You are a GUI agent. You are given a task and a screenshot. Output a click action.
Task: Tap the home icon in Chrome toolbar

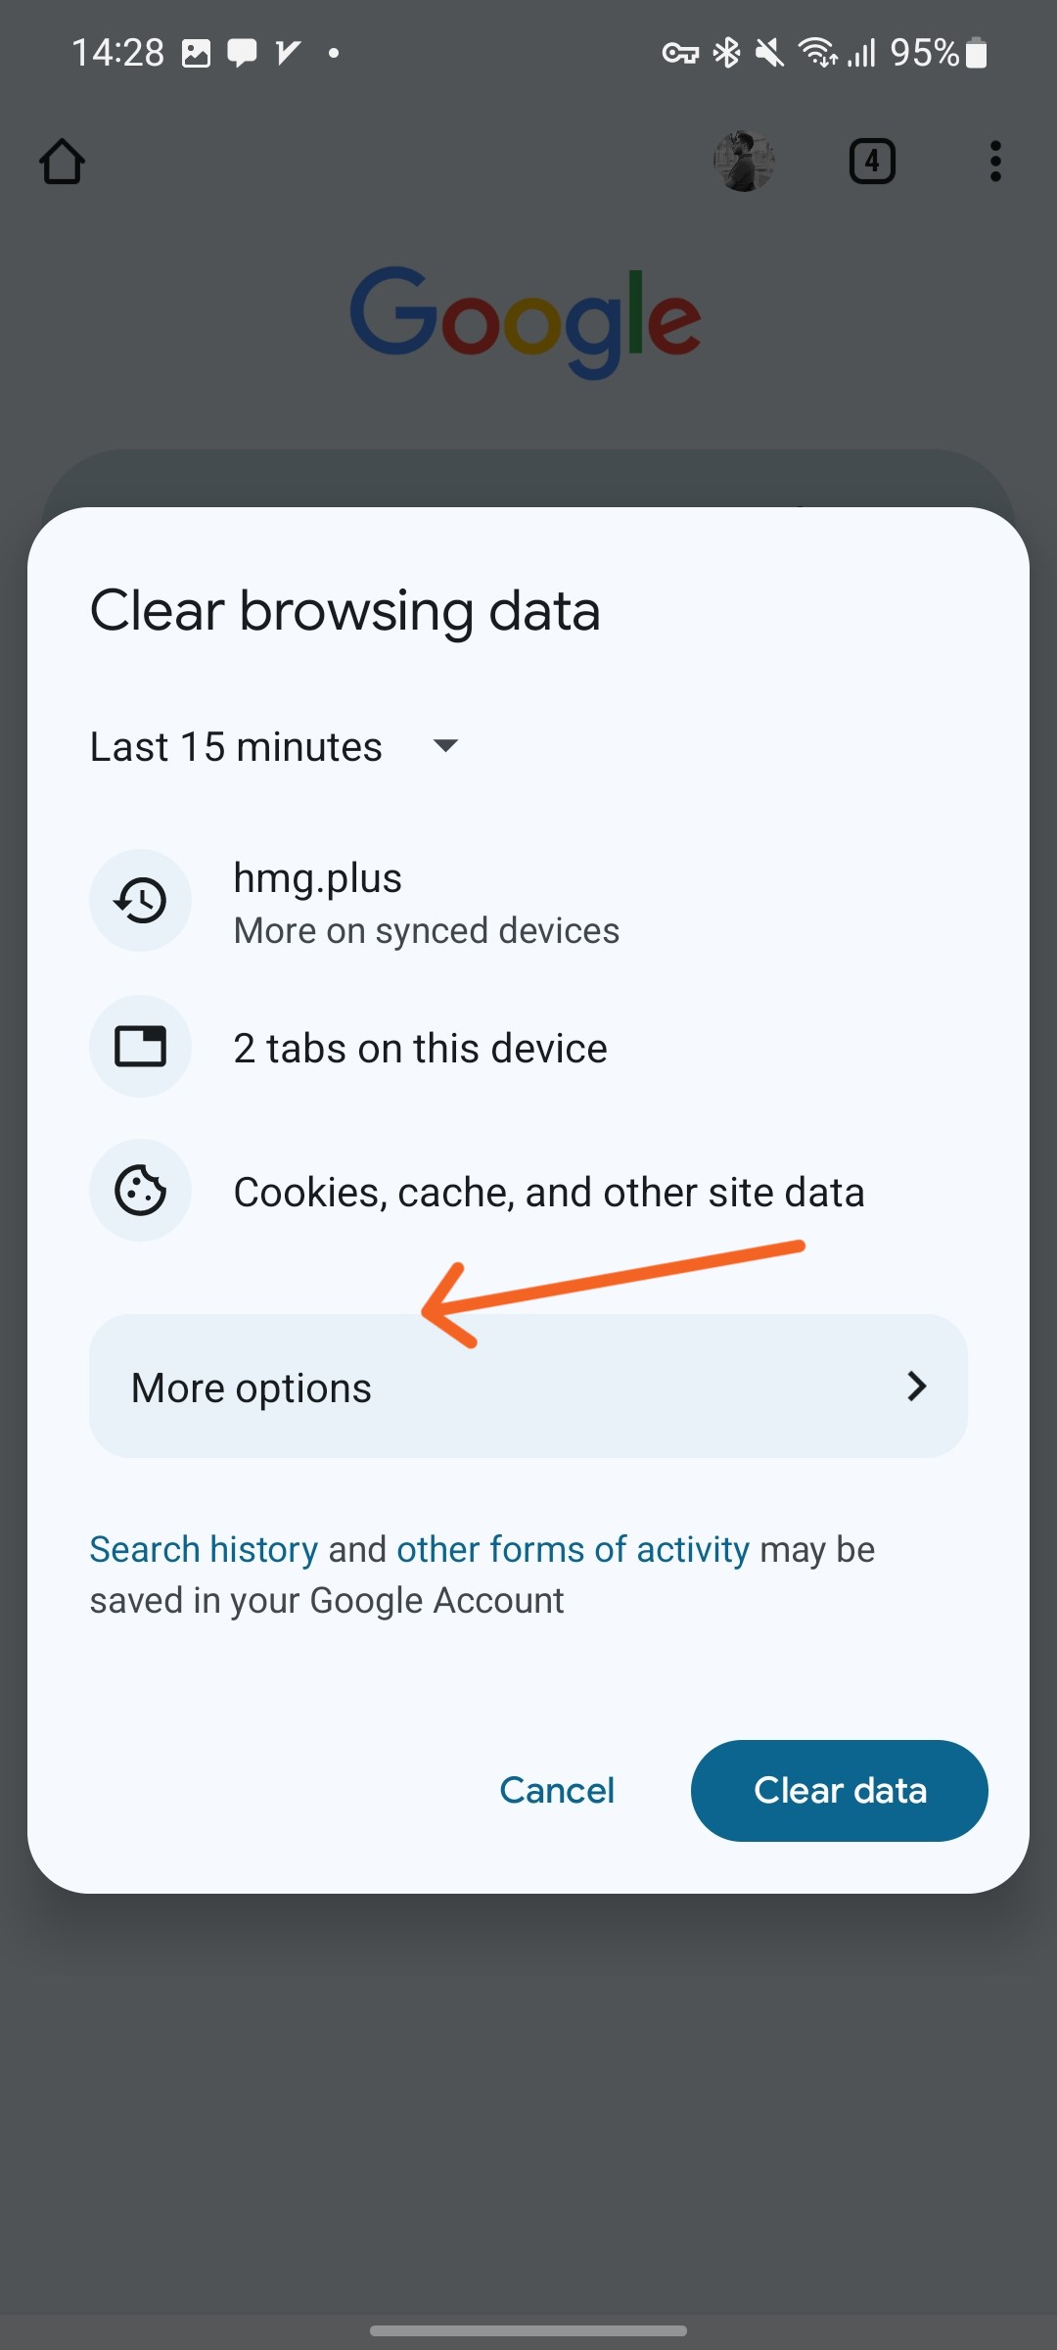[62, 162]
